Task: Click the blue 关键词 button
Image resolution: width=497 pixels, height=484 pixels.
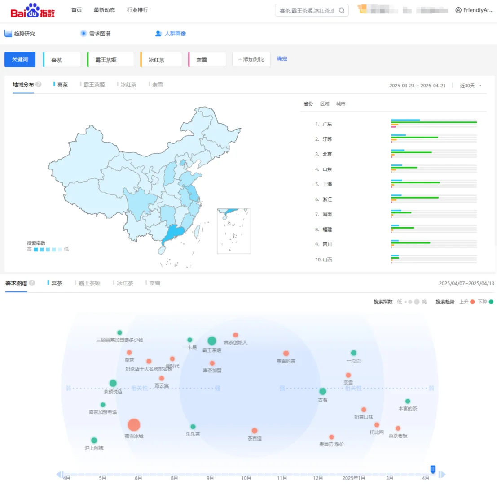Action: coord(20,60)
